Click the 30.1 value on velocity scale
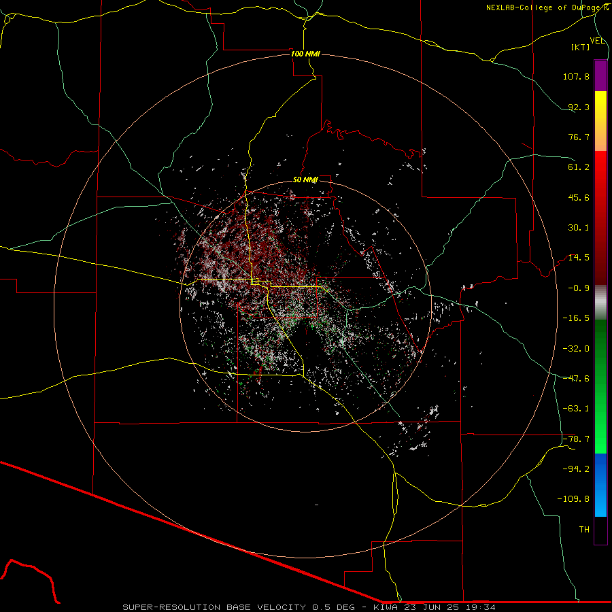This screenshot has height=612, width=612. [x=579, y=228]
